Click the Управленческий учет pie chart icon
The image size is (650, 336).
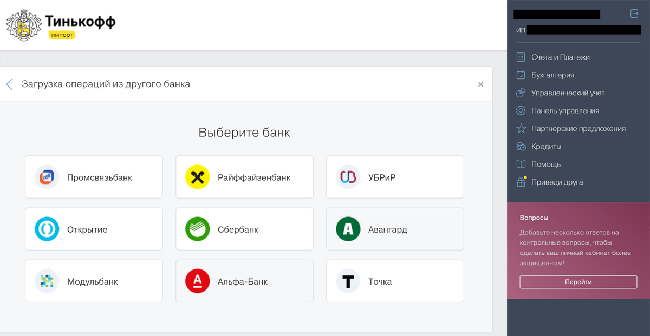pyautogui.click(x=521, y=93)
